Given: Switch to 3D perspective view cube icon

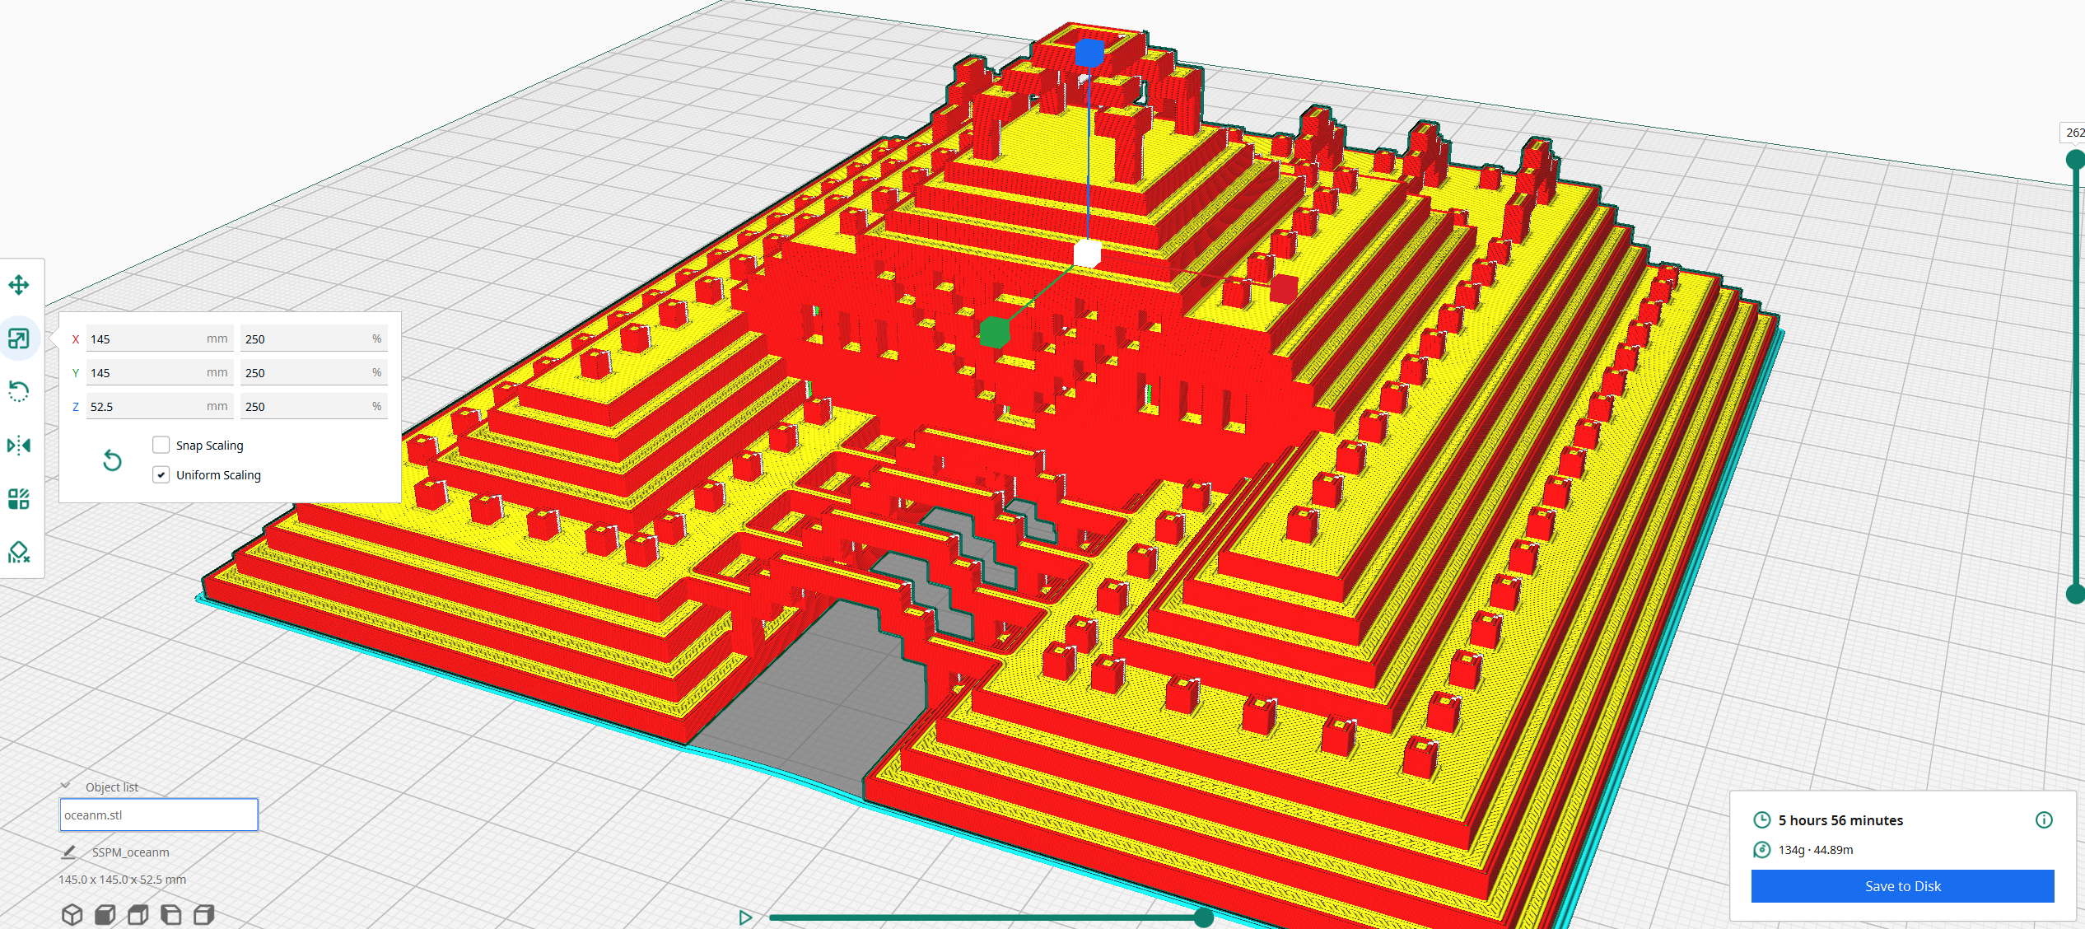Looking at the screenshot, I should [72, 914].
